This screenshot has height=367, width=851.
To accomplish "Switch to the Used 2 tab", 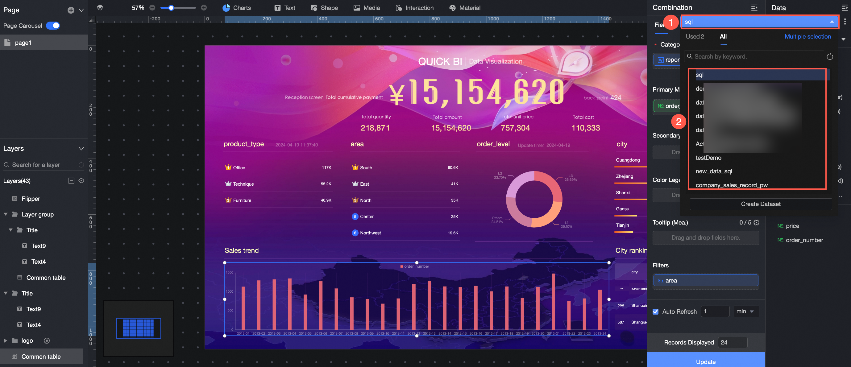I will pos(695,37).
